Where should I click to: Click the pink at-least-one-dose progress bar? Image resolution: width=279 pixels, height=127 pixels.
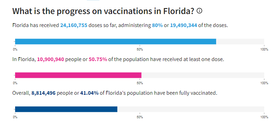tap(78, 75)
